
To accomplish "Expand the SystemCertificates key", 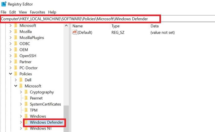I will click(x=21, y=104).
